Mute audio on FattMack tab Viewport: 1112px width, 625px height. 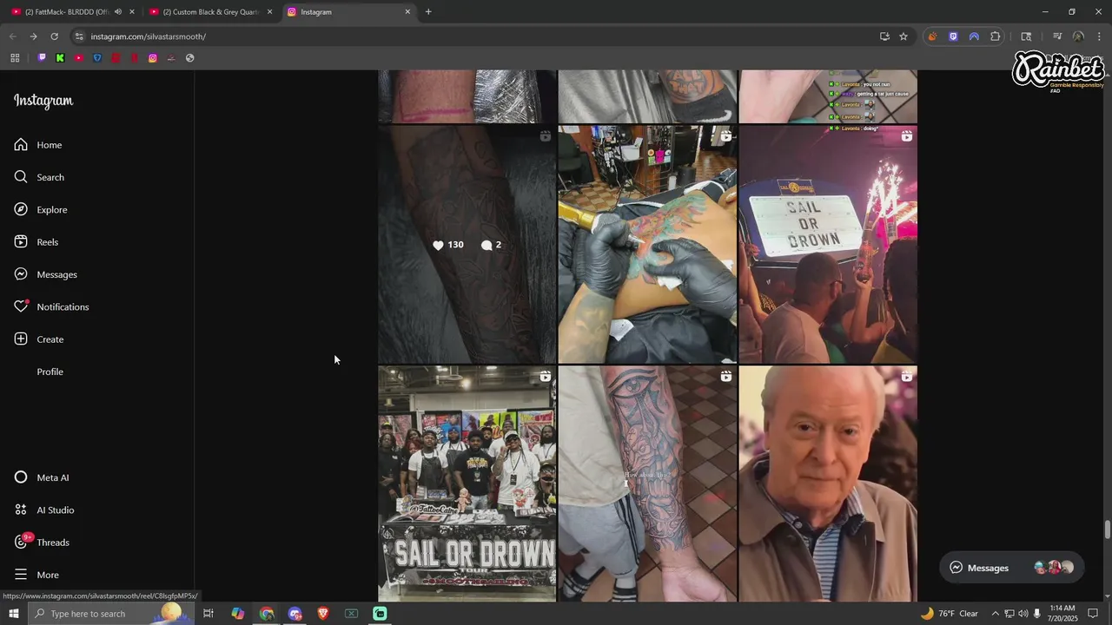pyautogui.click(x=118, y=12)
